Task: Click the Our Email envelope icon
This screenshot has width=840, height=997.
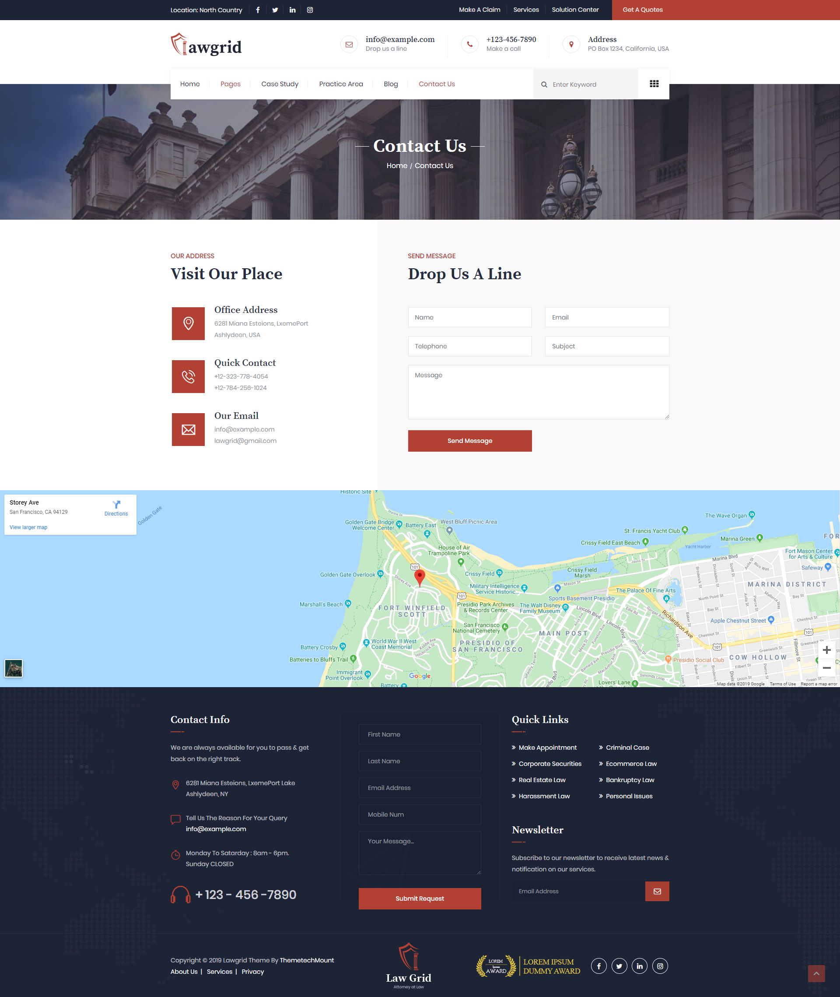Action: (188, 429)
